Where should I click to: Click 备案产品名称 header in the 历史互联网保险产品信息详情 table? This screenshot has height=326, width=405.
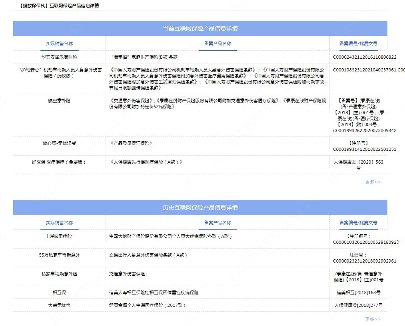(217, 223)
